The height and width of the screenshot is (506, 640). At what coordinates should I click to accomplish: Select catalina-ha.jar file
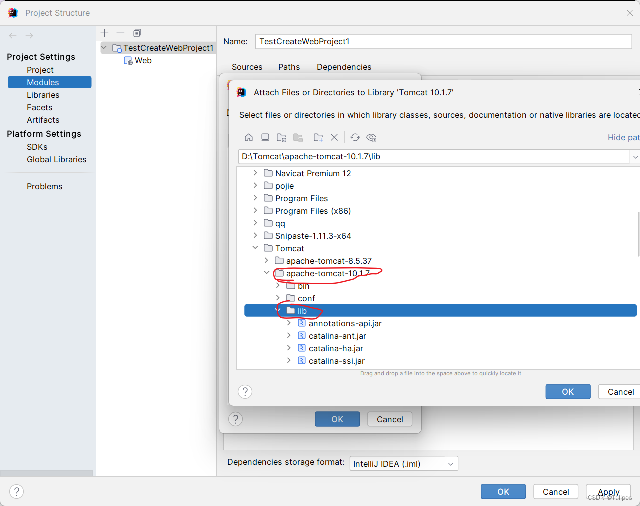tap(336, 348)
